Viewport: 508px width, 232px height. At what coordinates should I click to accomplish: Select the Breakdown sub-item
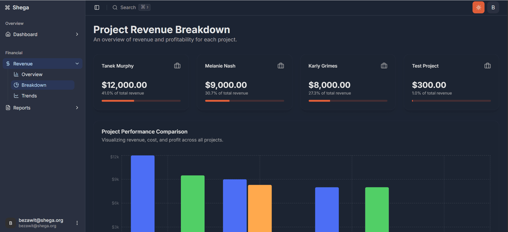pyautogui.click(x=43, y=85)
